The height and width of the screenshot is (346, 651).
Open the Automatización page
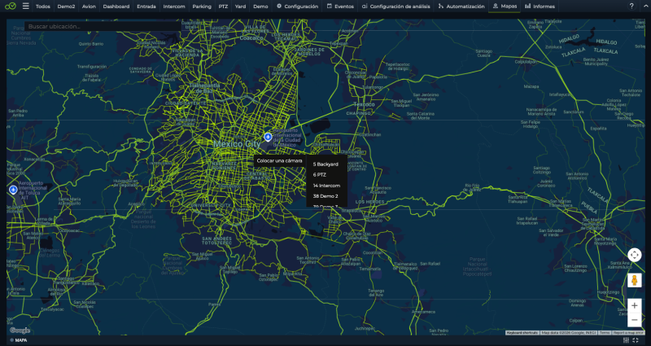(461, 7)
